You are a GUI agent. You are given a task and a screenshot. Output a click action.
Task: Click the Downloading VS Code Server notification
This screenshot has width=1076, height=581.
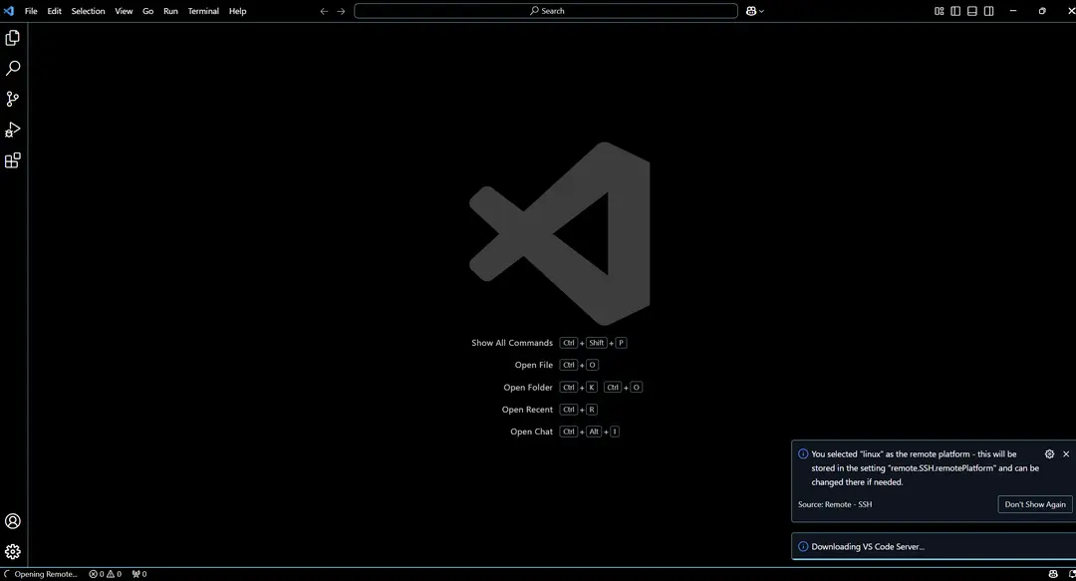tap(934, 547)
